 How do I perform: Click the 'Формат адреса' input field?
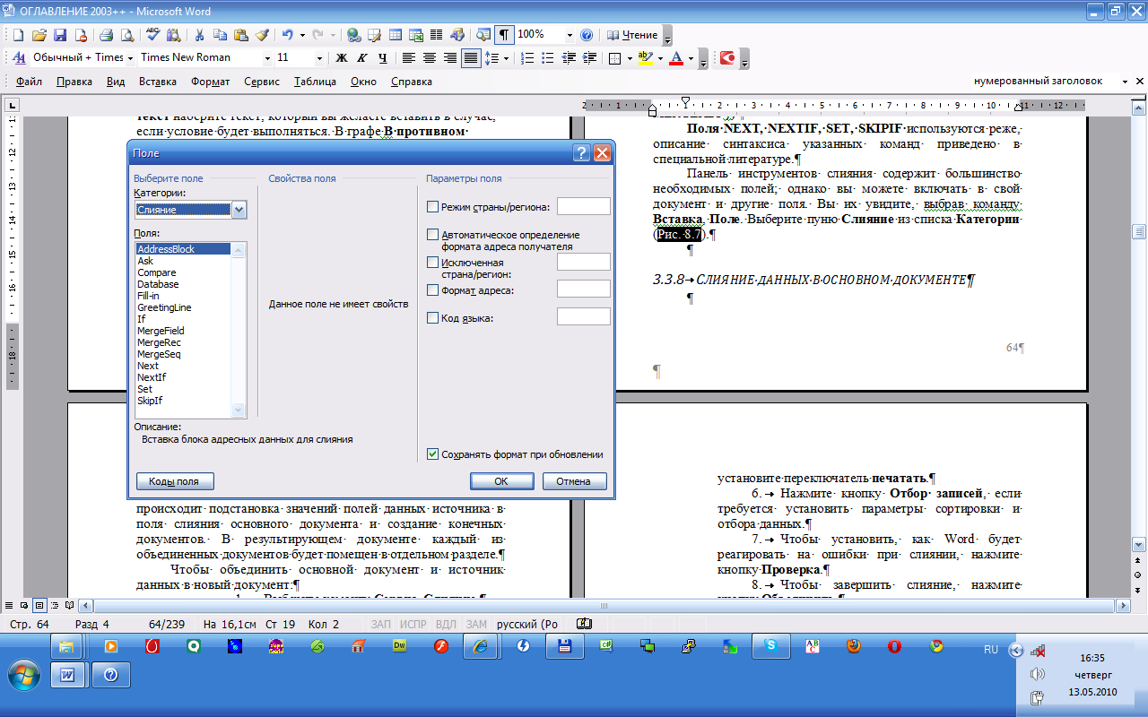point(584,289)
